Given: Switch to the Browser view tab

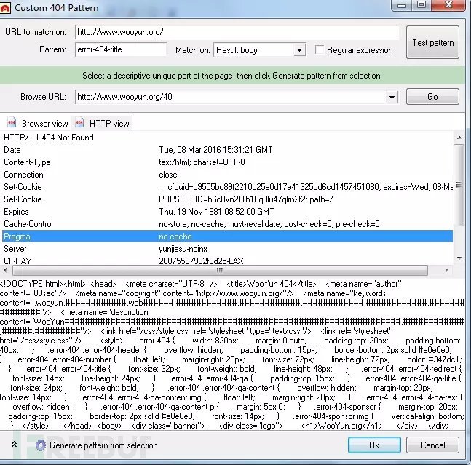Looking at the screenshot, I should 39,123.
